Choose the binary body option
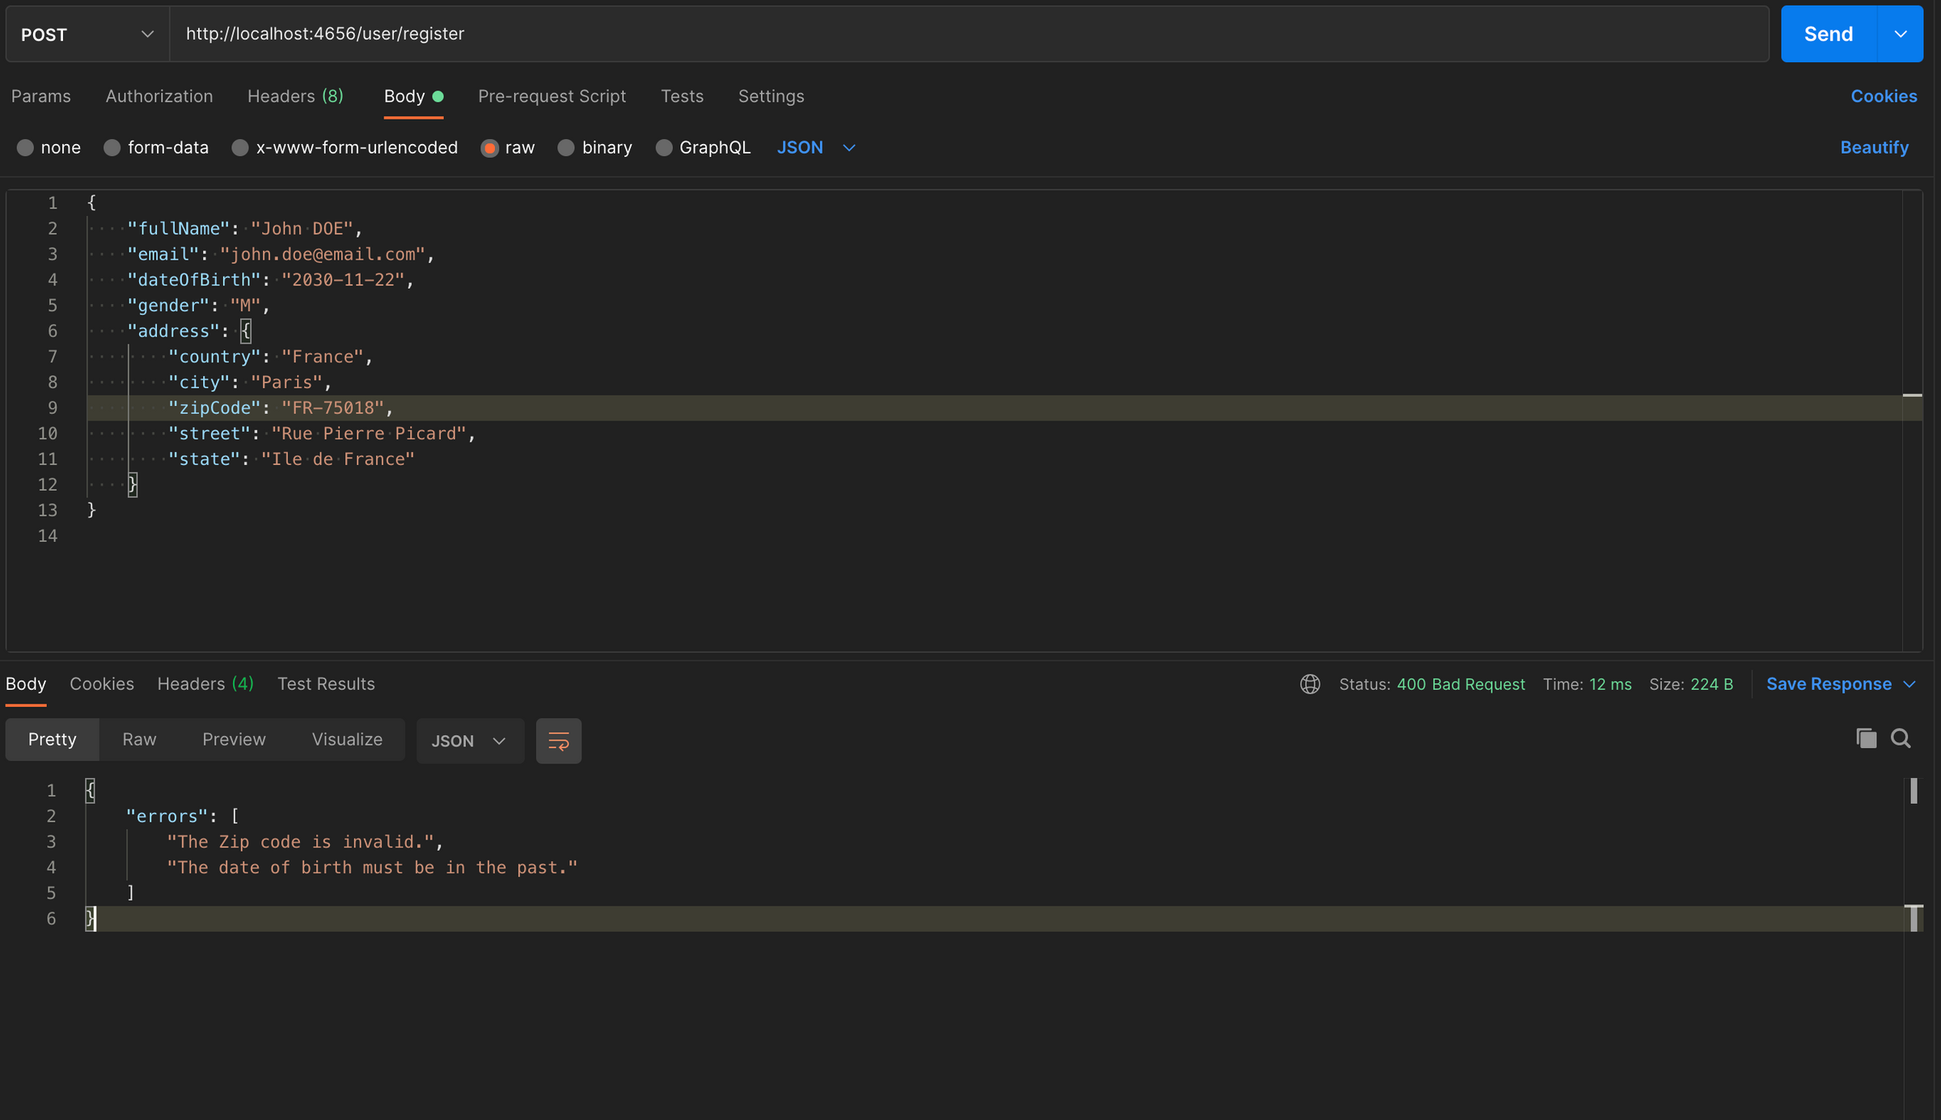Viewport: 1941px width, 1120px height. (566, 148)
